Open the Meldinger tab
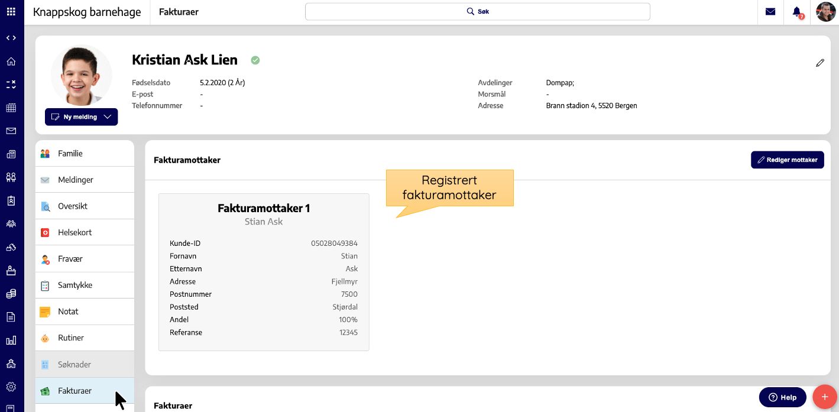839x412 pixels. [x=85, y=180]
